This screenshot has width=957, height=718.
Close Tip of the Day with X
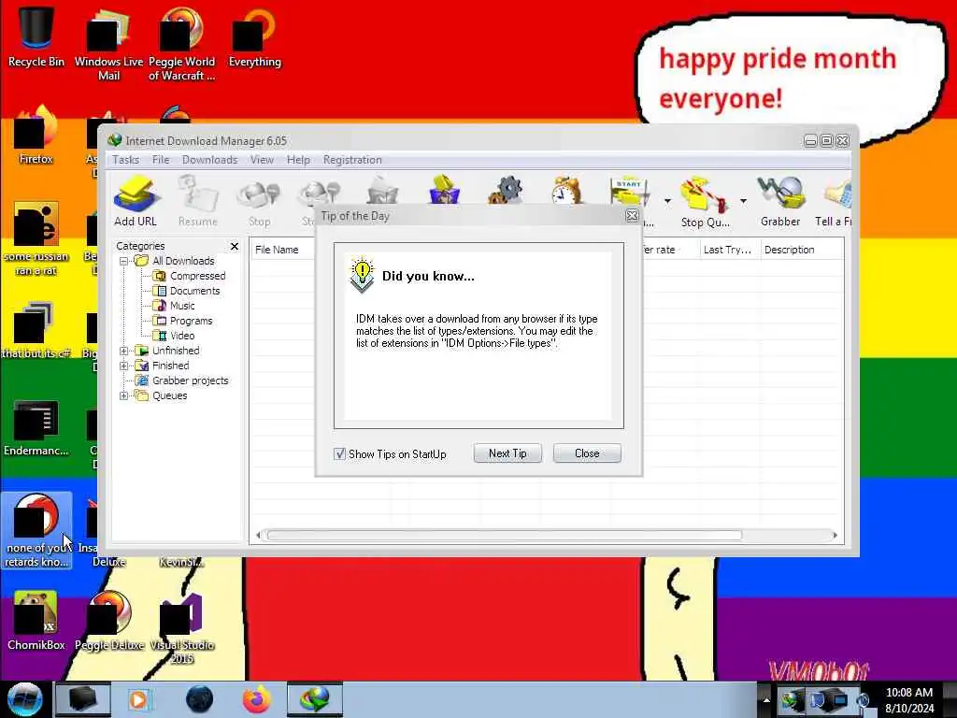632,216
